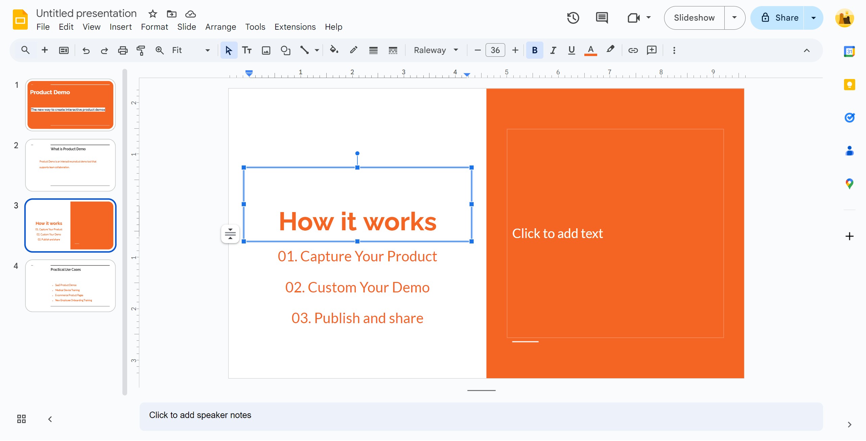
Task: Open Google Keep side panel
Action: 849,84
